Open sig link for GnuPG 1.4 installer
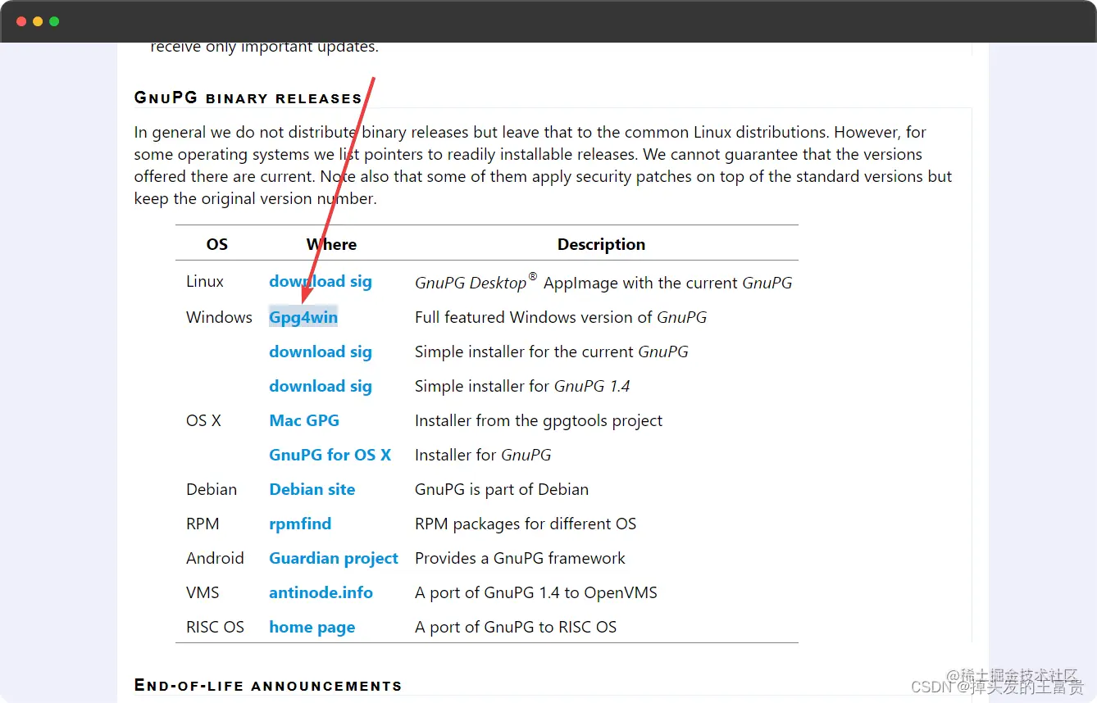The width and height of the screenshot is (1097, 703). pyautogui.click(x=361, y=386)
